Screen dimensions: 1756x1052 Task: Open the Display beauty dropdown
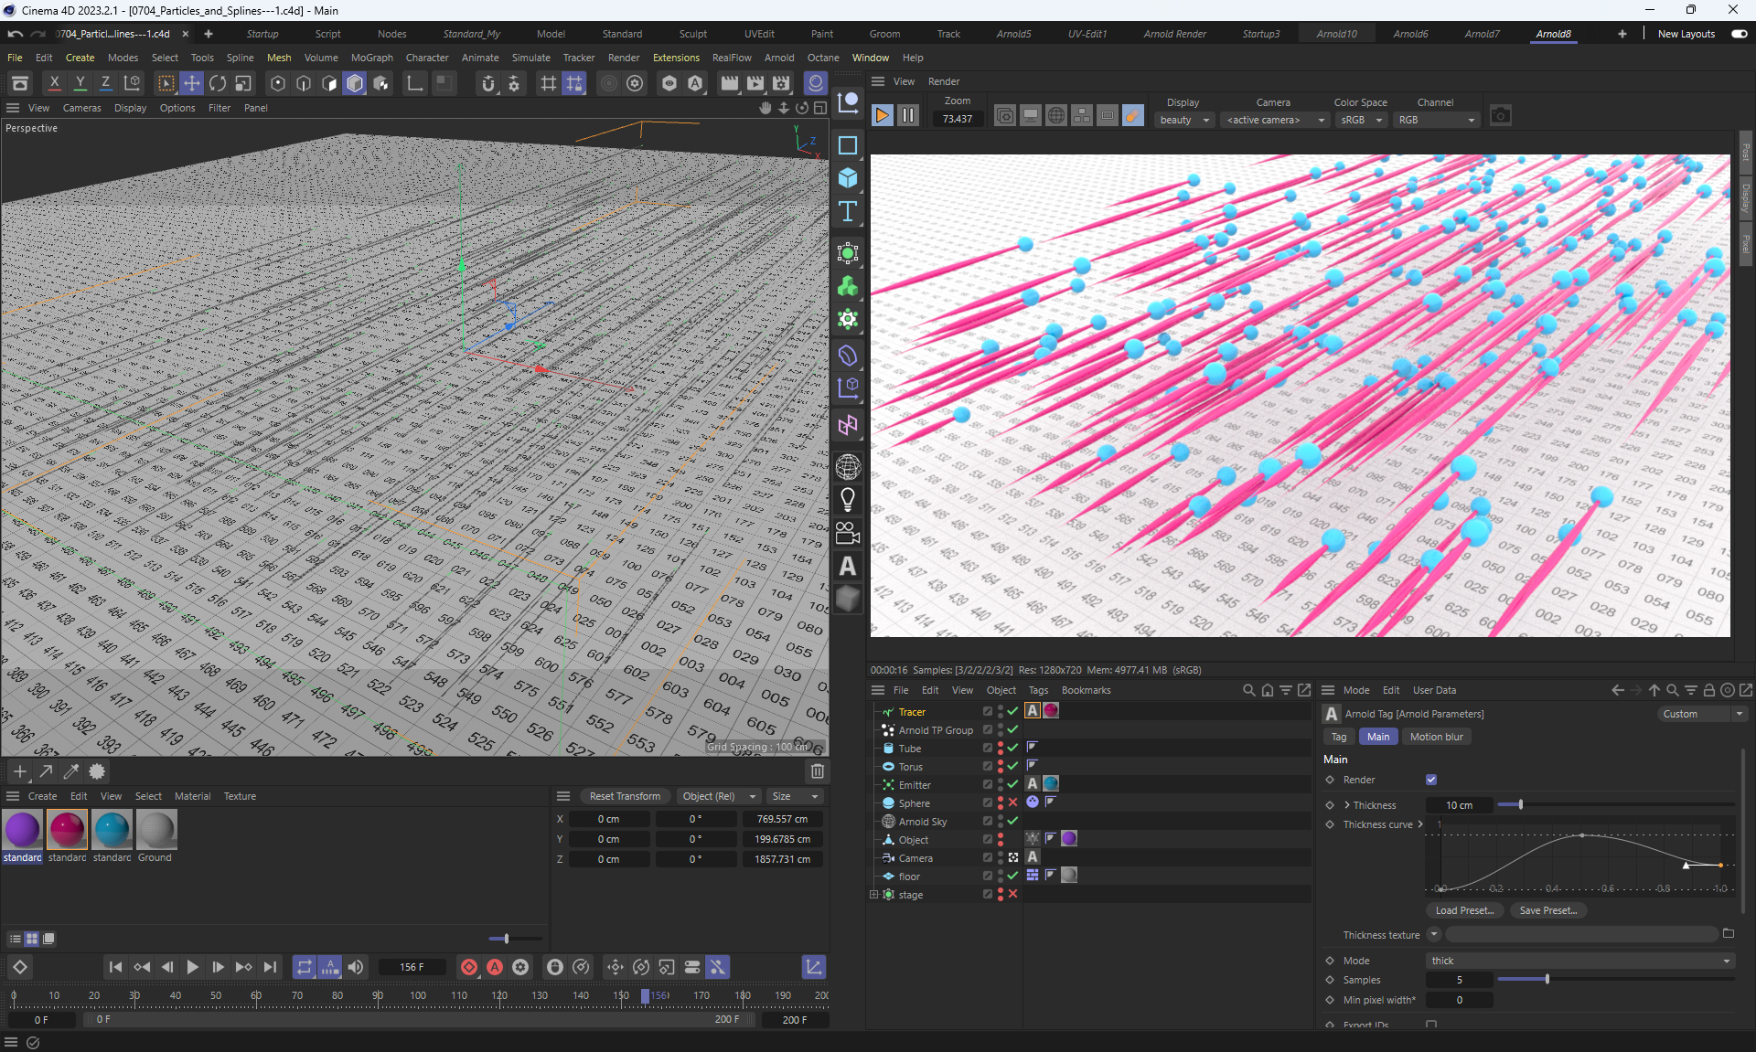tap(1184, 120)
